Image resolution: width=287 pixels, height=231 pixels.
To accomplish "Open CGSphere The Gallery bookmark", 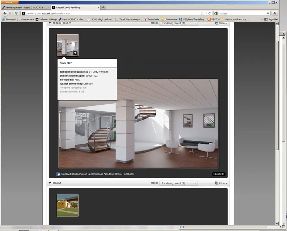I will 193,19.
